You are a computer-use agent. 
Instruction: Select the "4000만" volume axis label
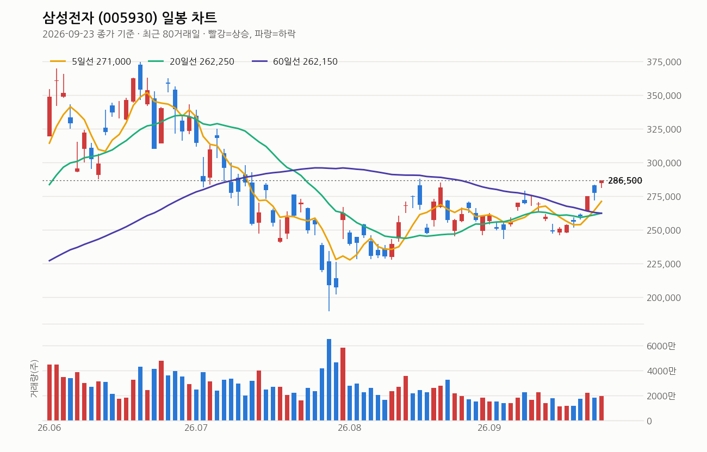click(661, 371)
